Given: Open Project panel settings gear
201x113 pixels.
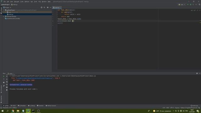Looking at the screenshot, I should pyautogui.click(x=48, y=8).
